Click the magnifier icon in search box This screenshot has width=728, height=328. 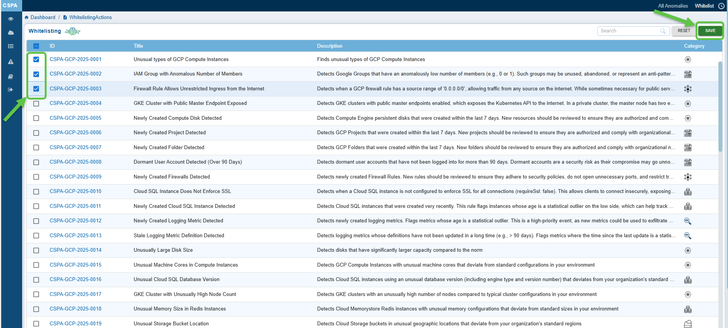point(663,31)
